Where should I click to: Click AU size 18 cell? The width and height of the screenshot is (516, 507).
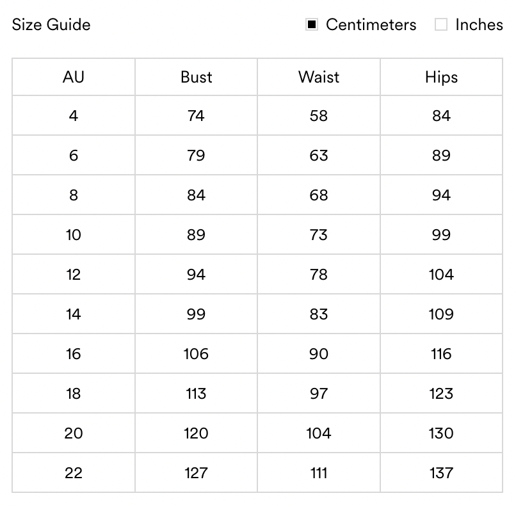tap(74, 394)
